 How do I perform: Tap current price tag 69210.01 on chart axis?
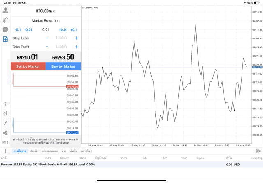(x=257, y=67)
